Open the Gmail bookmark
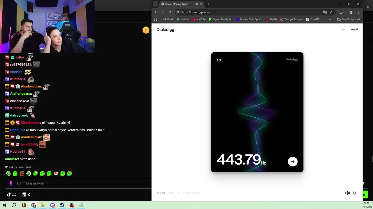The width and height of the screenshot is (373, 209). tap(168, 19)
